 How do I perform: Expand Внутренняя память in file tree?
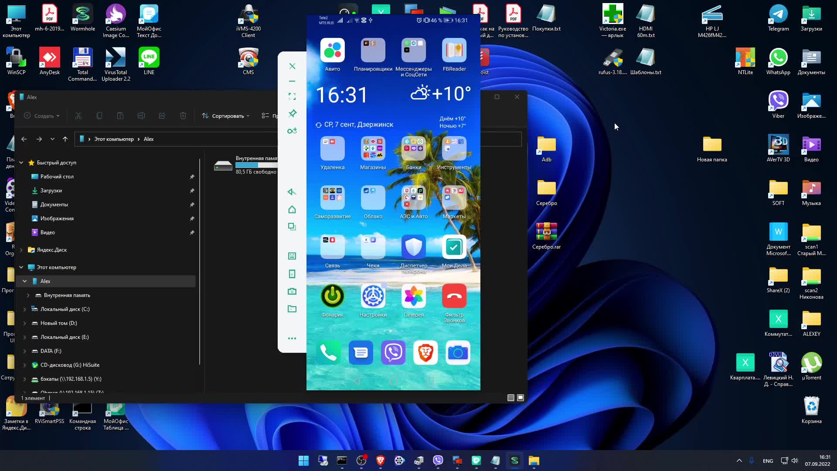pos(27,295)
